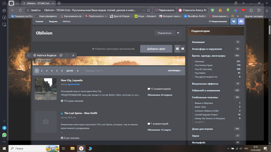Select the Oblivion - TESAll.Club tab
Image resolution: width=271 pixels, height=152 pixels.
click(x=38, y=3)
